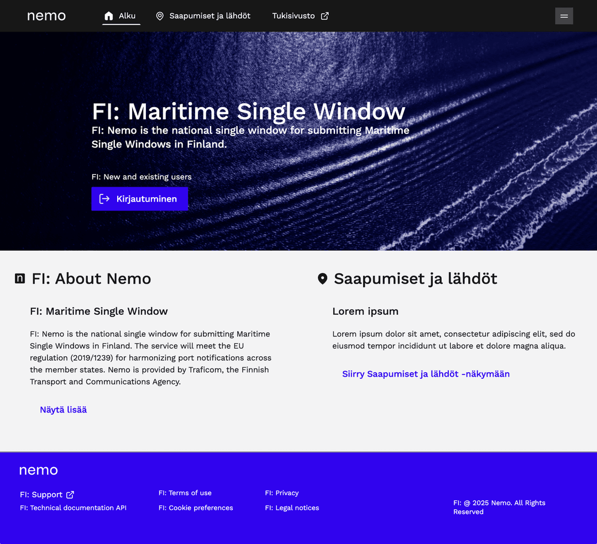Screen dimensions: 597x544
Task: Open FI: Terms of use footer link
Action: click(185, 493)
